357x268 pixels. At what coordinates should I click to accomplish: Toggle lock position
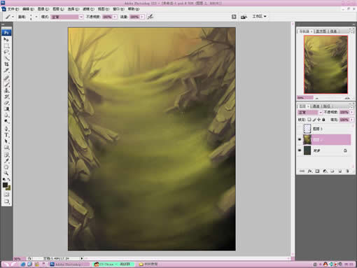[x=318, y=120]
